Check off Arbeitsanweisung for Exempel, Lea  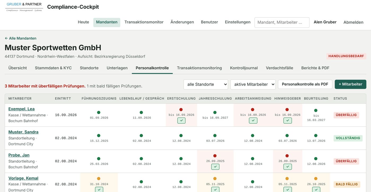tap(253, 120)
